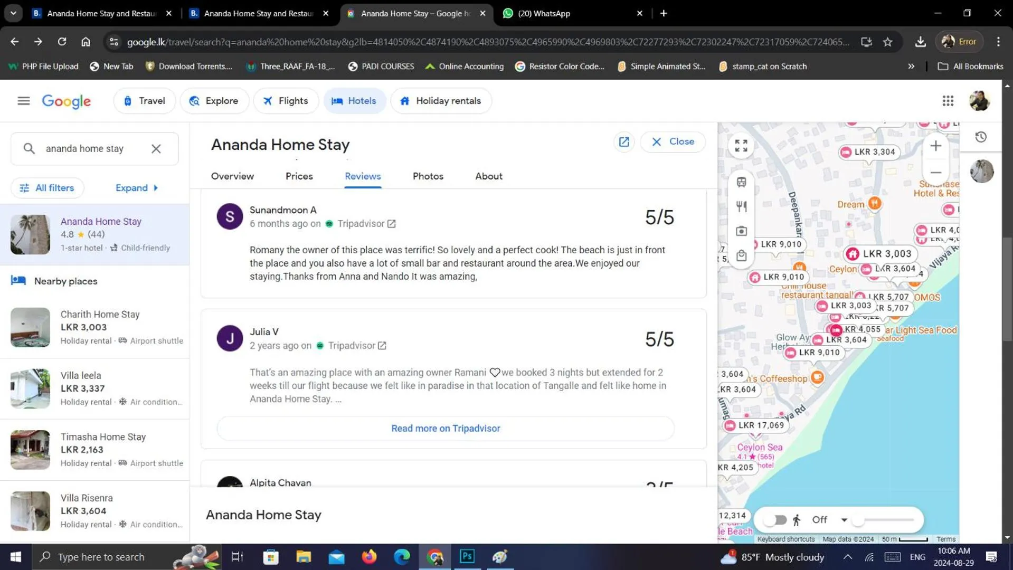Show hidden bookmarks with double chevron
Screen dimensions: 1013x570
pos(911,66)
